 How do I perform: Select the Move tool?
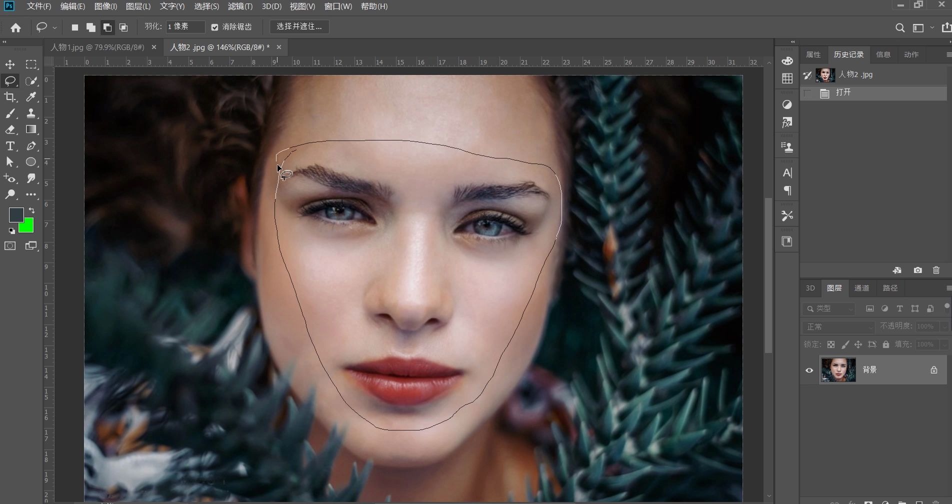[10, 64]
